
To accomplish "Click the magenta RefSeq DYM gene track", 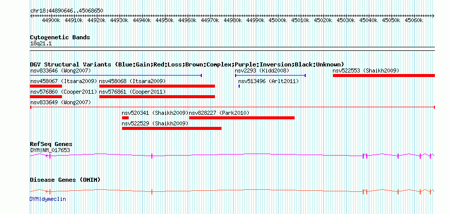I will pos(233,156).
